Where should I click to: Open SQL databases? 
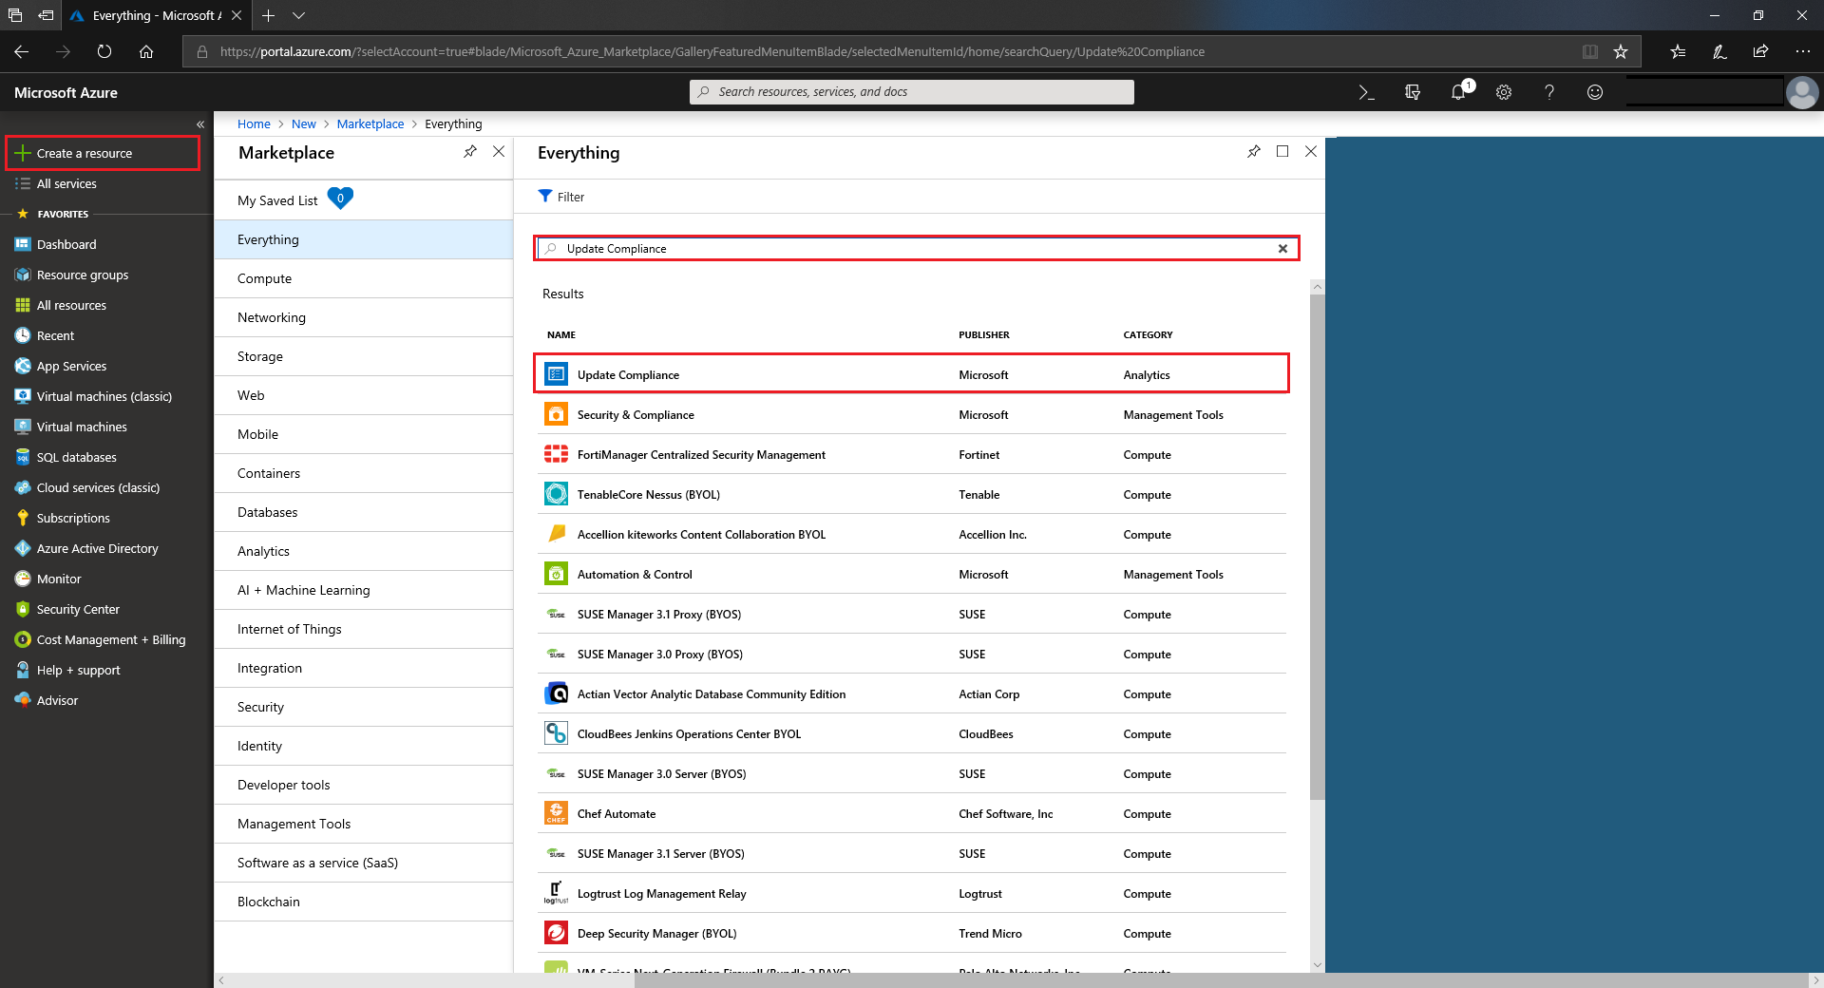tap(76, 457)
